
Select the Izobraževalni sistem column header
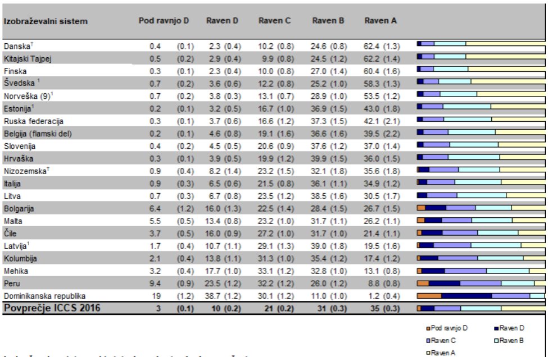click(x=46, y=21)
